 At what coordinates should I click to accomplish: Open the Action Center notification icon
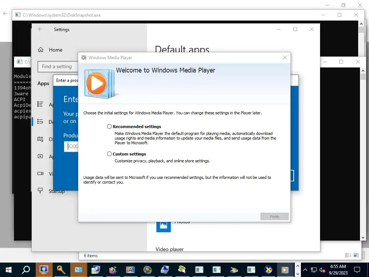[357, 270]
